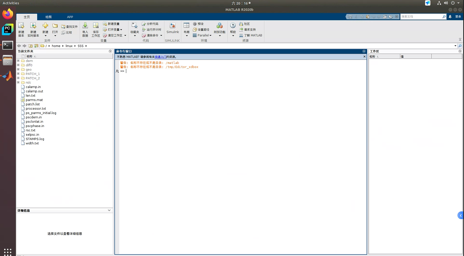This screenshot has width=464, height=256.
Task: Select the calamp.in file
Action: tap(33, 87)
